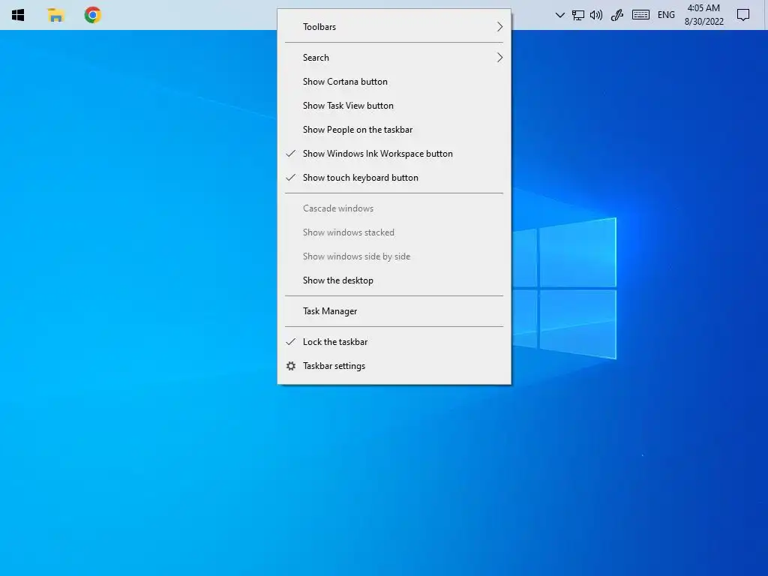Enable Show Cortana button option
This screenshot has width=768, height=576.
click(394, 82)
